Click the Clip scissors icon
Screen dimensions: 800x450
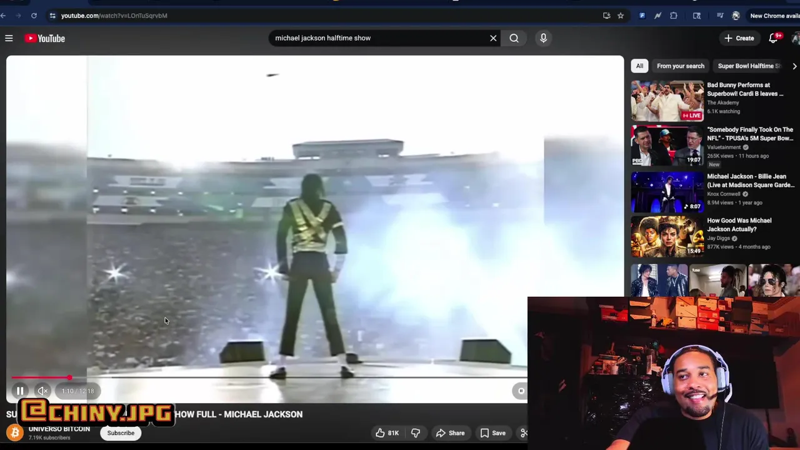tap(523, 432)
